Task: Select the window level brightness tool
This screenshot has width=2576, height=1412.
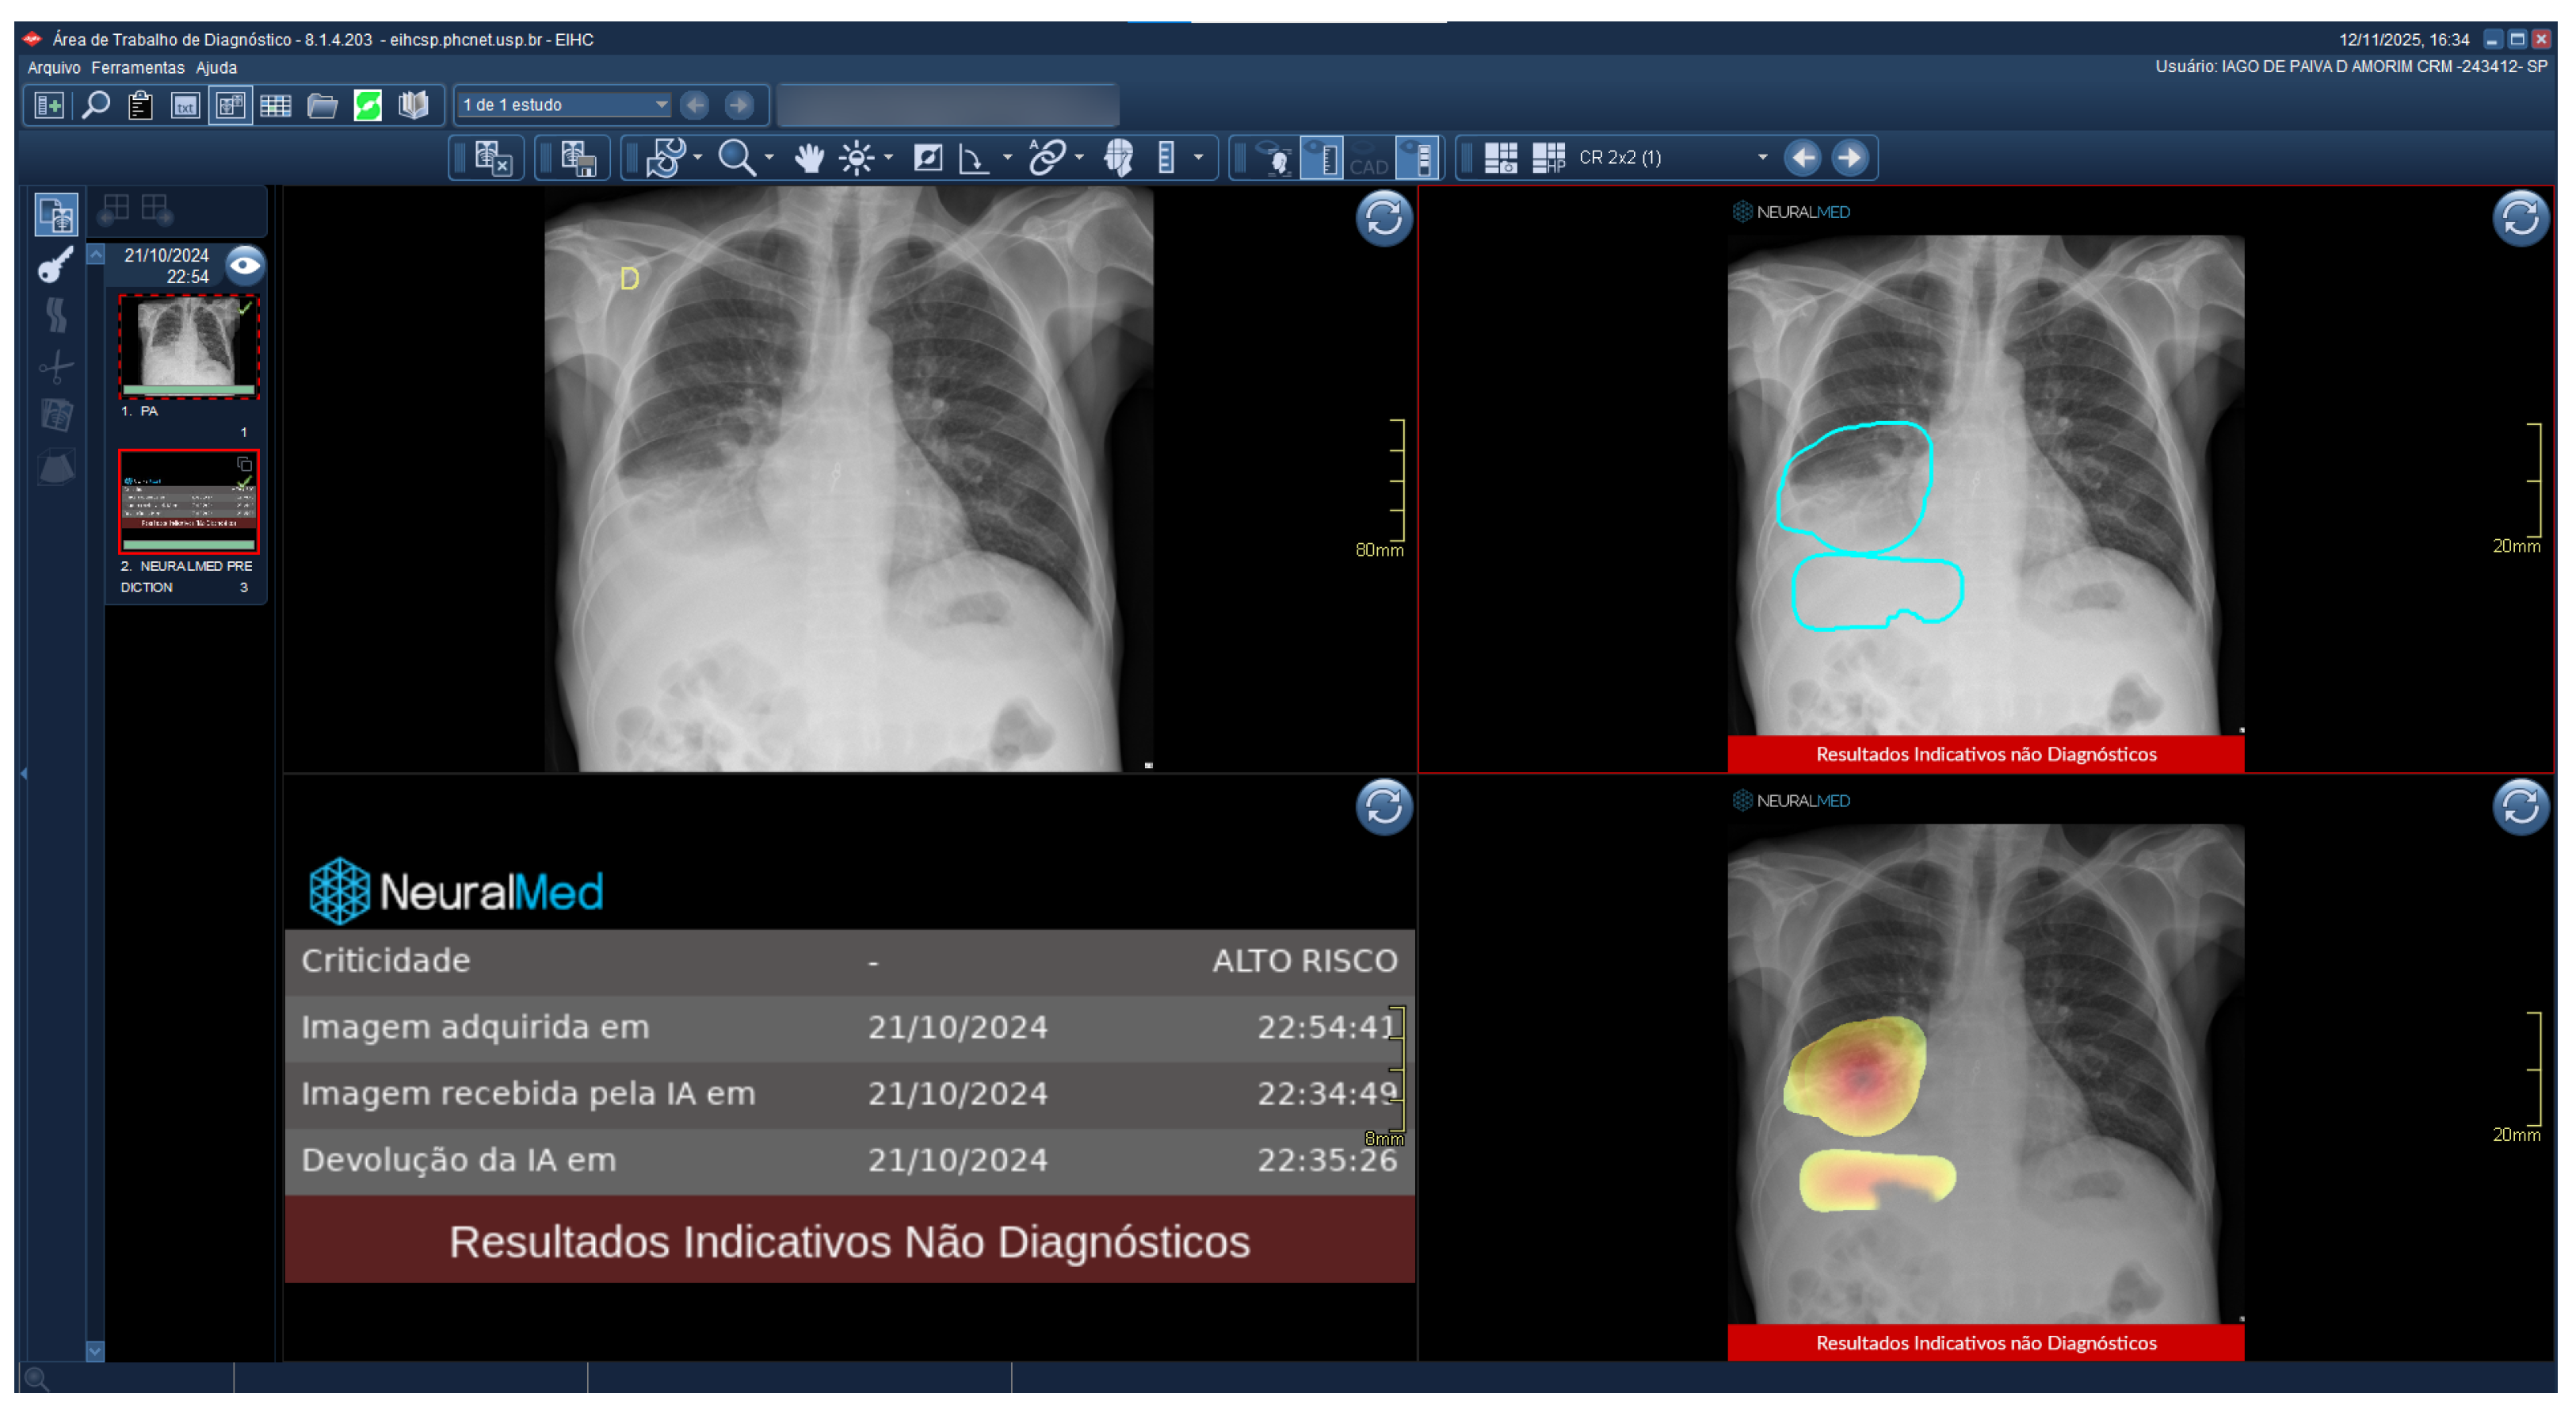Action: (857, 158)
